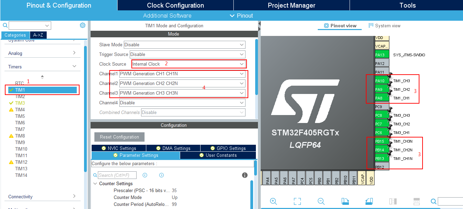Collapse the Counter Settings group

click(95, 184)
